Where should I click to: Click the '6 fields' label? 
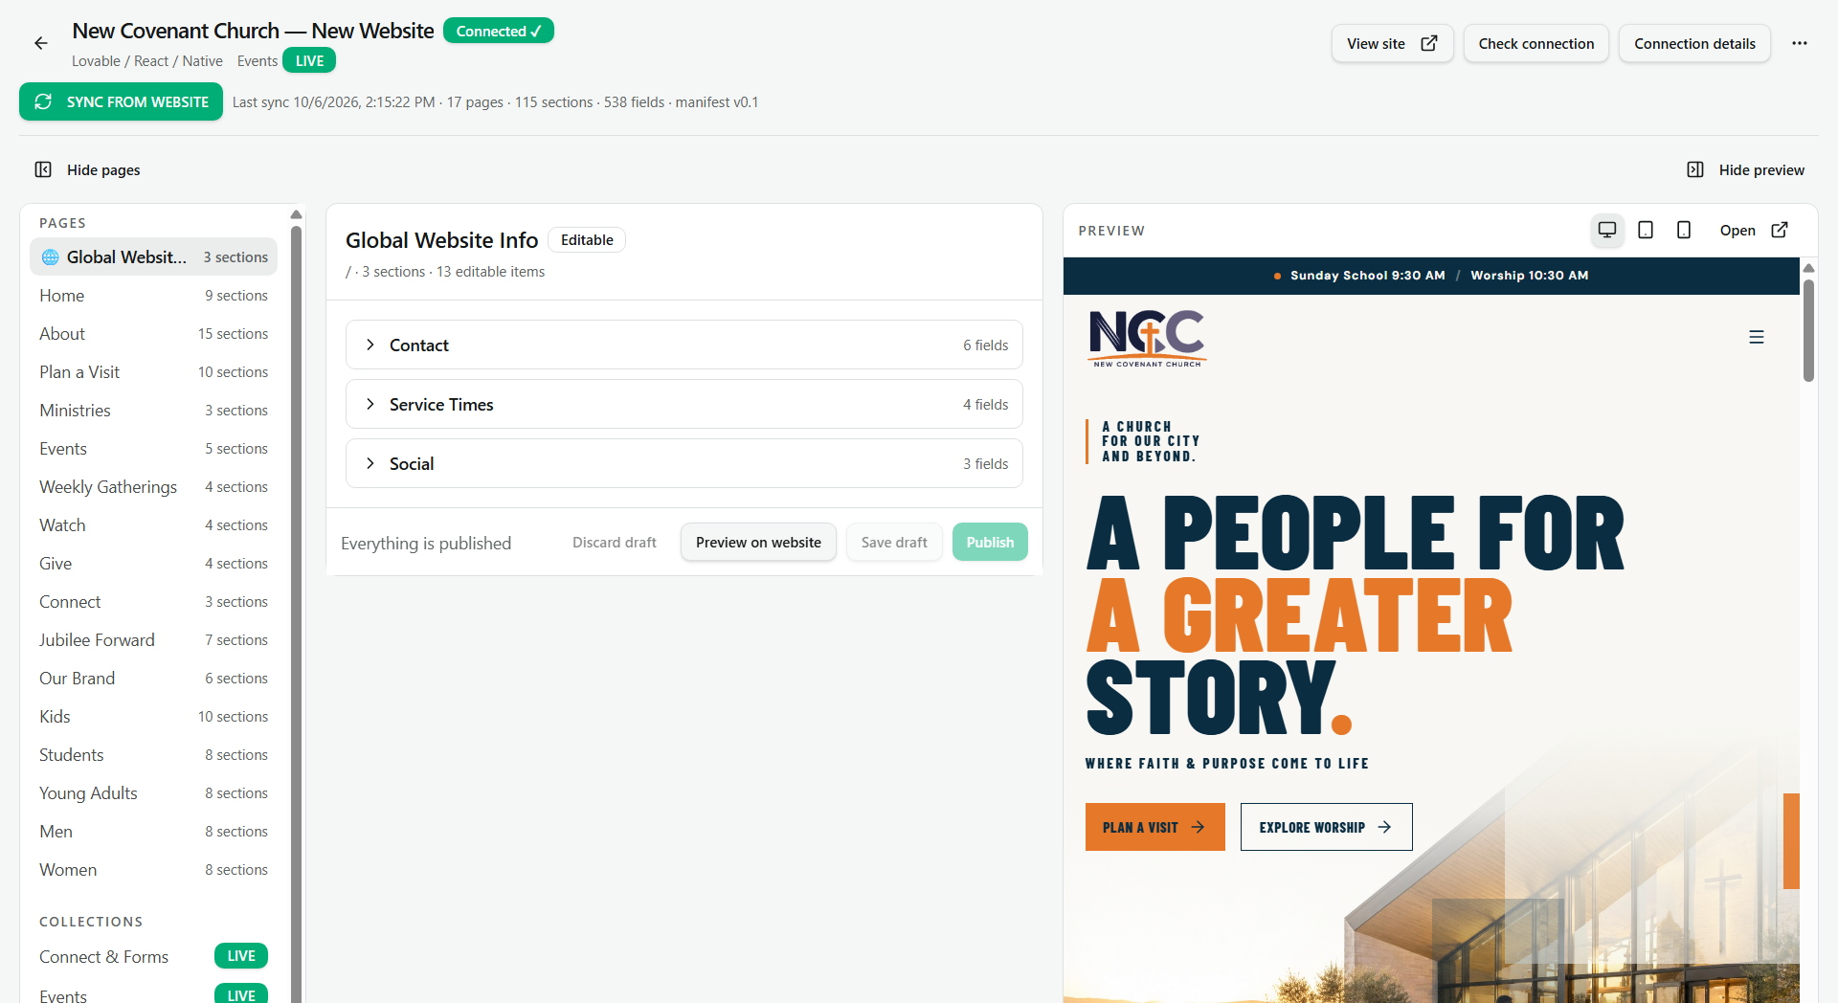[985, 345]
